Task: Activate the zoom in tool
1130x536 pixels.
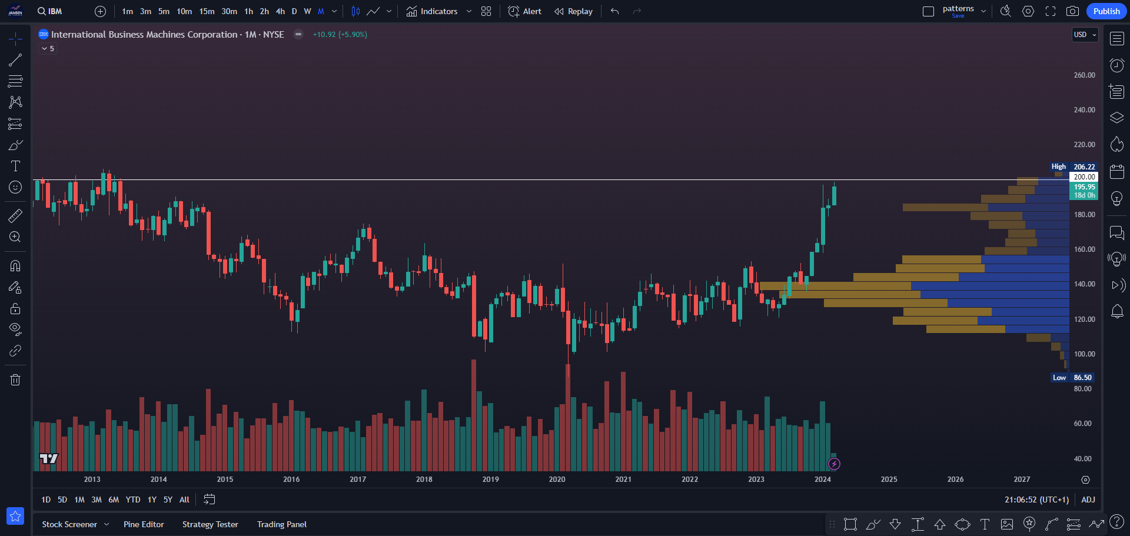Action: tap(15, 237)
